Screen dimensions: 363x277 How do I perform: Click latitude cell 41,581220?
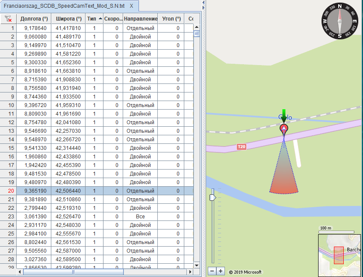(x=68, y=54)
